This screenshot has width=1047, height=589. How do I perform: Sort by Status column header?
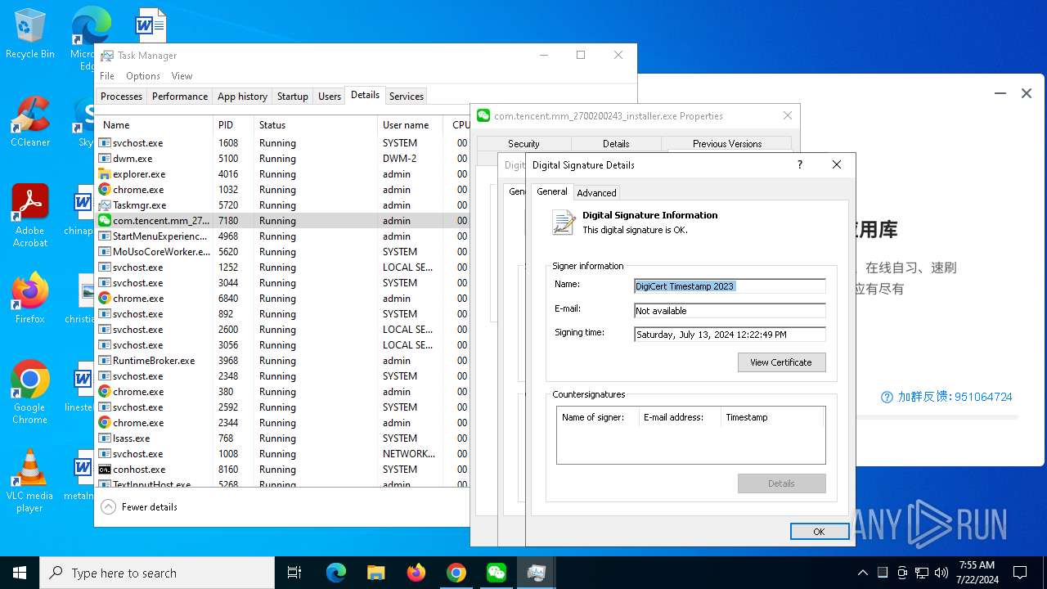click(x=316, y=125)
